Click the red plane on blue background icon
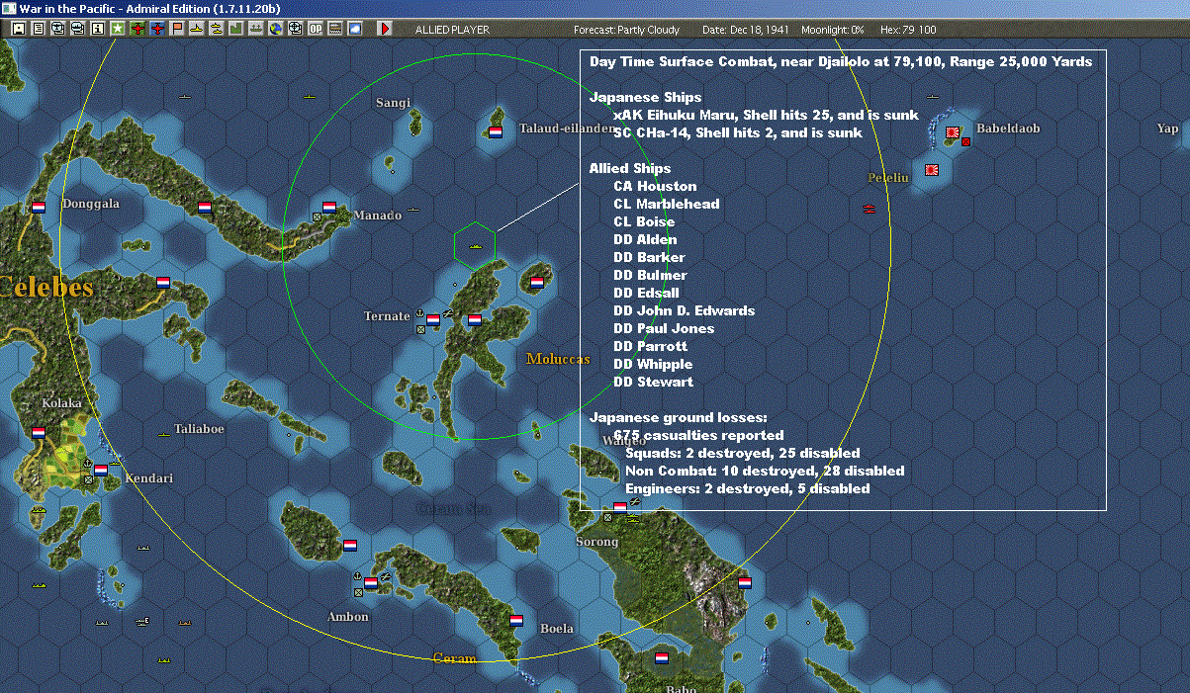Screen dimensions: 1190x693 coord(157,29)
